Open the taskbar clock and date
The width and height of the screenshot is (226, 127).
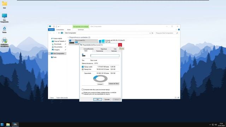221,125
